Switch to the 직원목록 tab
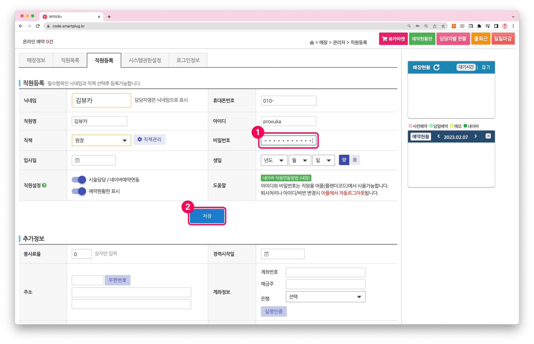The height and width of the screenshot is (344, 534). [x=70, y=60]
